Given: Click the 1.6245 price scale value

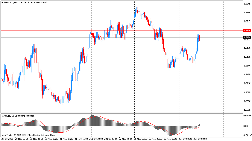Looking at the screenshot, I should 247,4.
